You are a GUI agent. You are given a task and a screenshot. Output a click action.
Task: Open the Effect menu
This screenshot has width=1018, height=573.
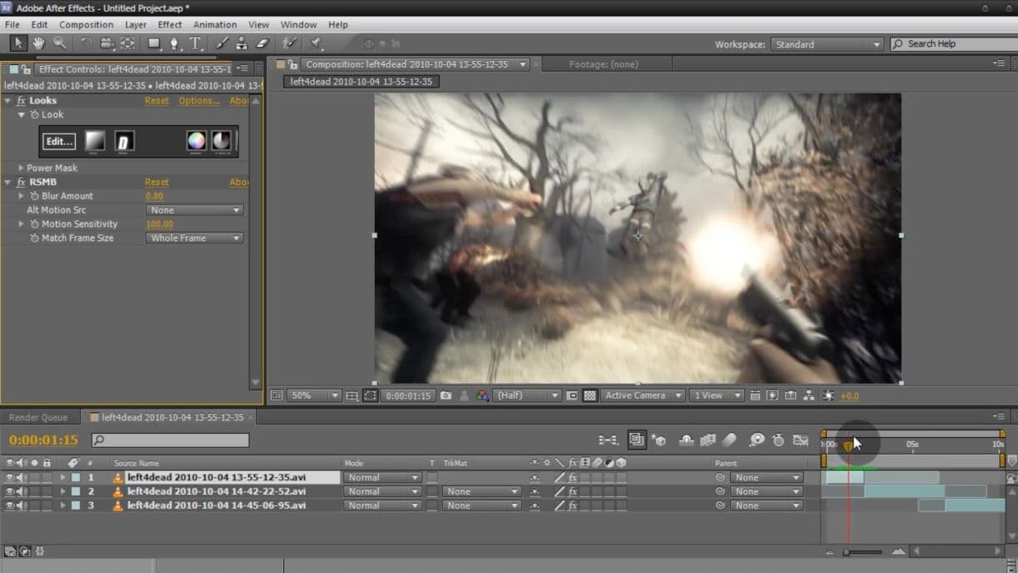click(x=169, y=24)
